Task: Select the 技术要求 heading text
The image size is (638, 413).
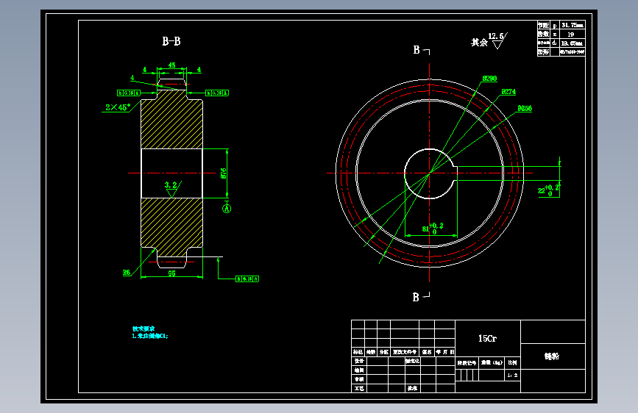Action: pyautogui.click(x=143, y=328)
